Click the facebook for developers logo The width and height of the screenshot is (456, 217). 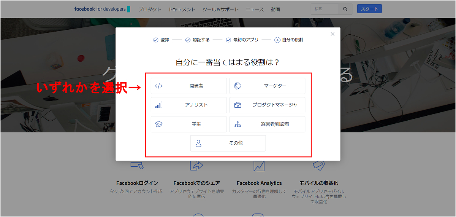click(102, 9)
